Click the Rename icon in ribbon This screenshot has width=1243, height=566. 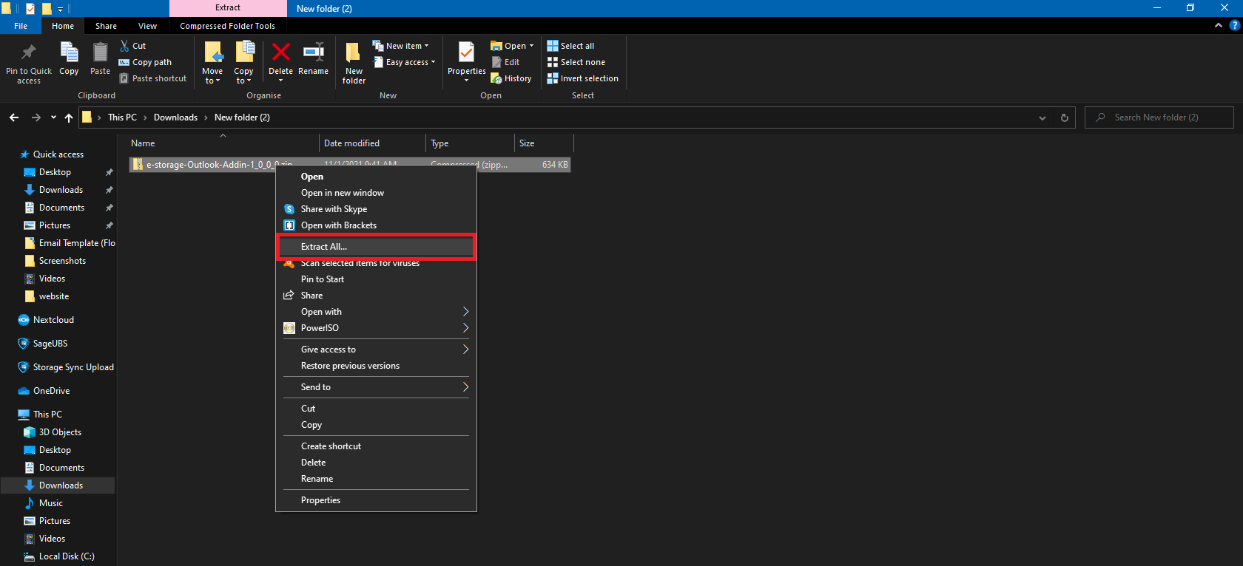coord(313,53)
